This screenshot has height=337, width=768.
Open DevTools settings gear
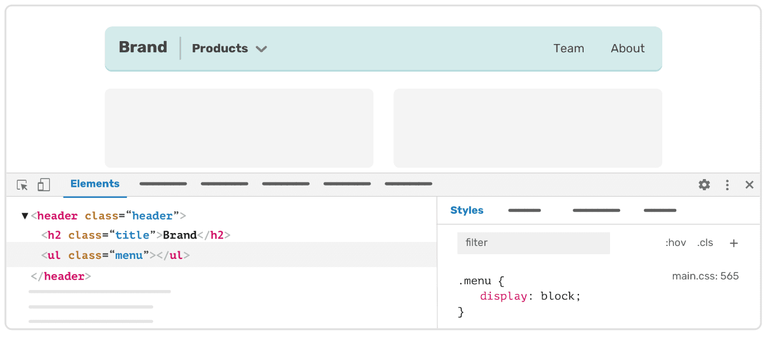coord(704,185)
